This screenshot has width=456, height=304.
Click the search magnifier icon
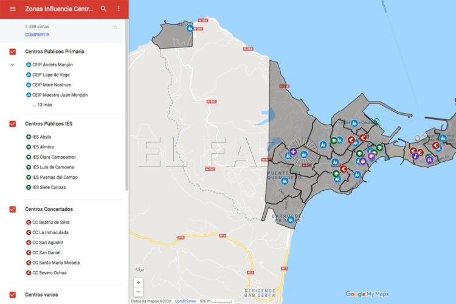[103, 9]
